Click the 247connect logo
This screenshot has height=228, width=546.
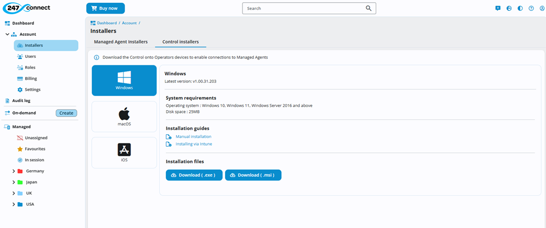coord(26,8)
